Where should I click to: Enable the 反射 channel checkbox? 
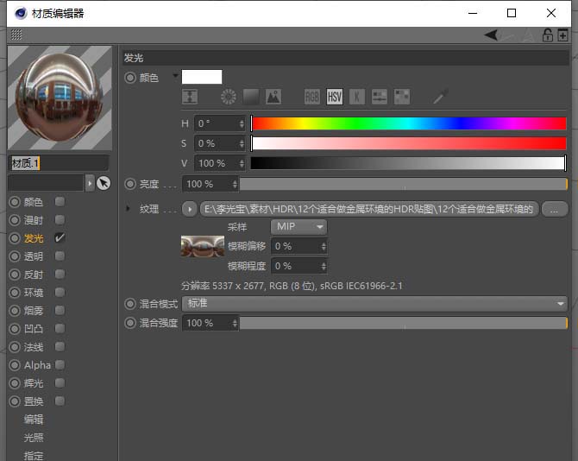(60, 275)
